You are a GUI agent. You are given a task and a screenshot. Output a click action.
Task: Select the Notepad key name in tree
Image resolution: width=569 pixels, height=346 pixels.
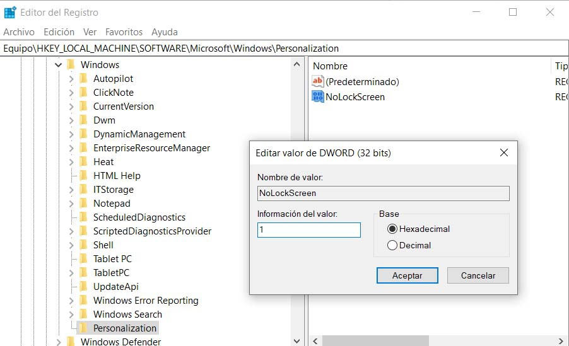point(112,203)
